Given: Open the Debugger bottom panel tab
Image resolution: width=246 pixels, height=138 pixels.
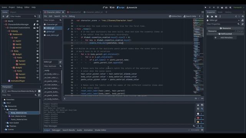Looking at the screenshot, I should coord(56,130).
